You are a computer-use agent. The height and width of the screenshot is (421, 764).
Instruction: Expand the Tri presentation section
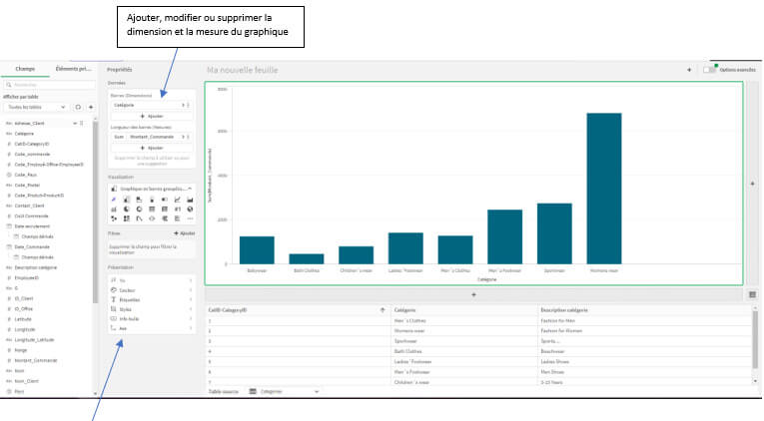(152, 280)
